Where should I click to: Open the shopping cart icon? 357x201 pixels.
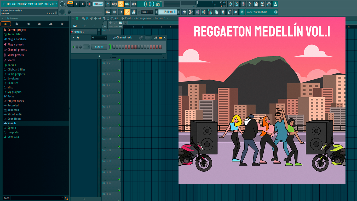(242, 12)
